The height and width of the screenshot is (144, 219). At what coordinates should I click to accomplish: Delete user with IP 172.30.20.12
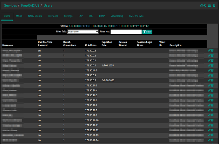(212, 130)
